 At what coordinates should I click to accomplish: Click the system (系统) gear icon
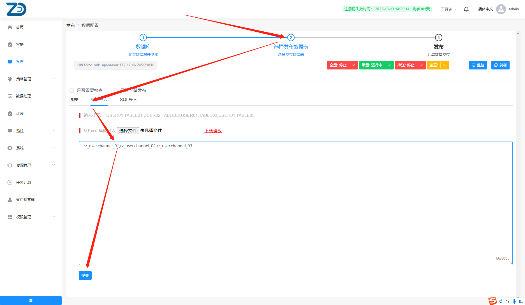coord(10,148)
